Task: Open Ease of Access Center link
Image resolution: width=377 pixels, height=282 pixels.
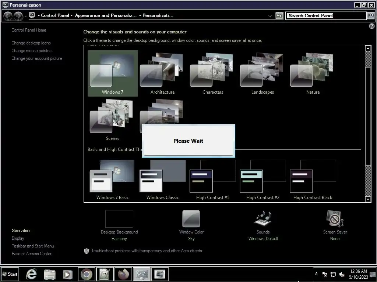Action: pos(32,253)
